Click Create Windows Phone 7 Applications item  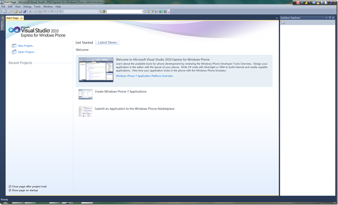click(x=120, y=92)
